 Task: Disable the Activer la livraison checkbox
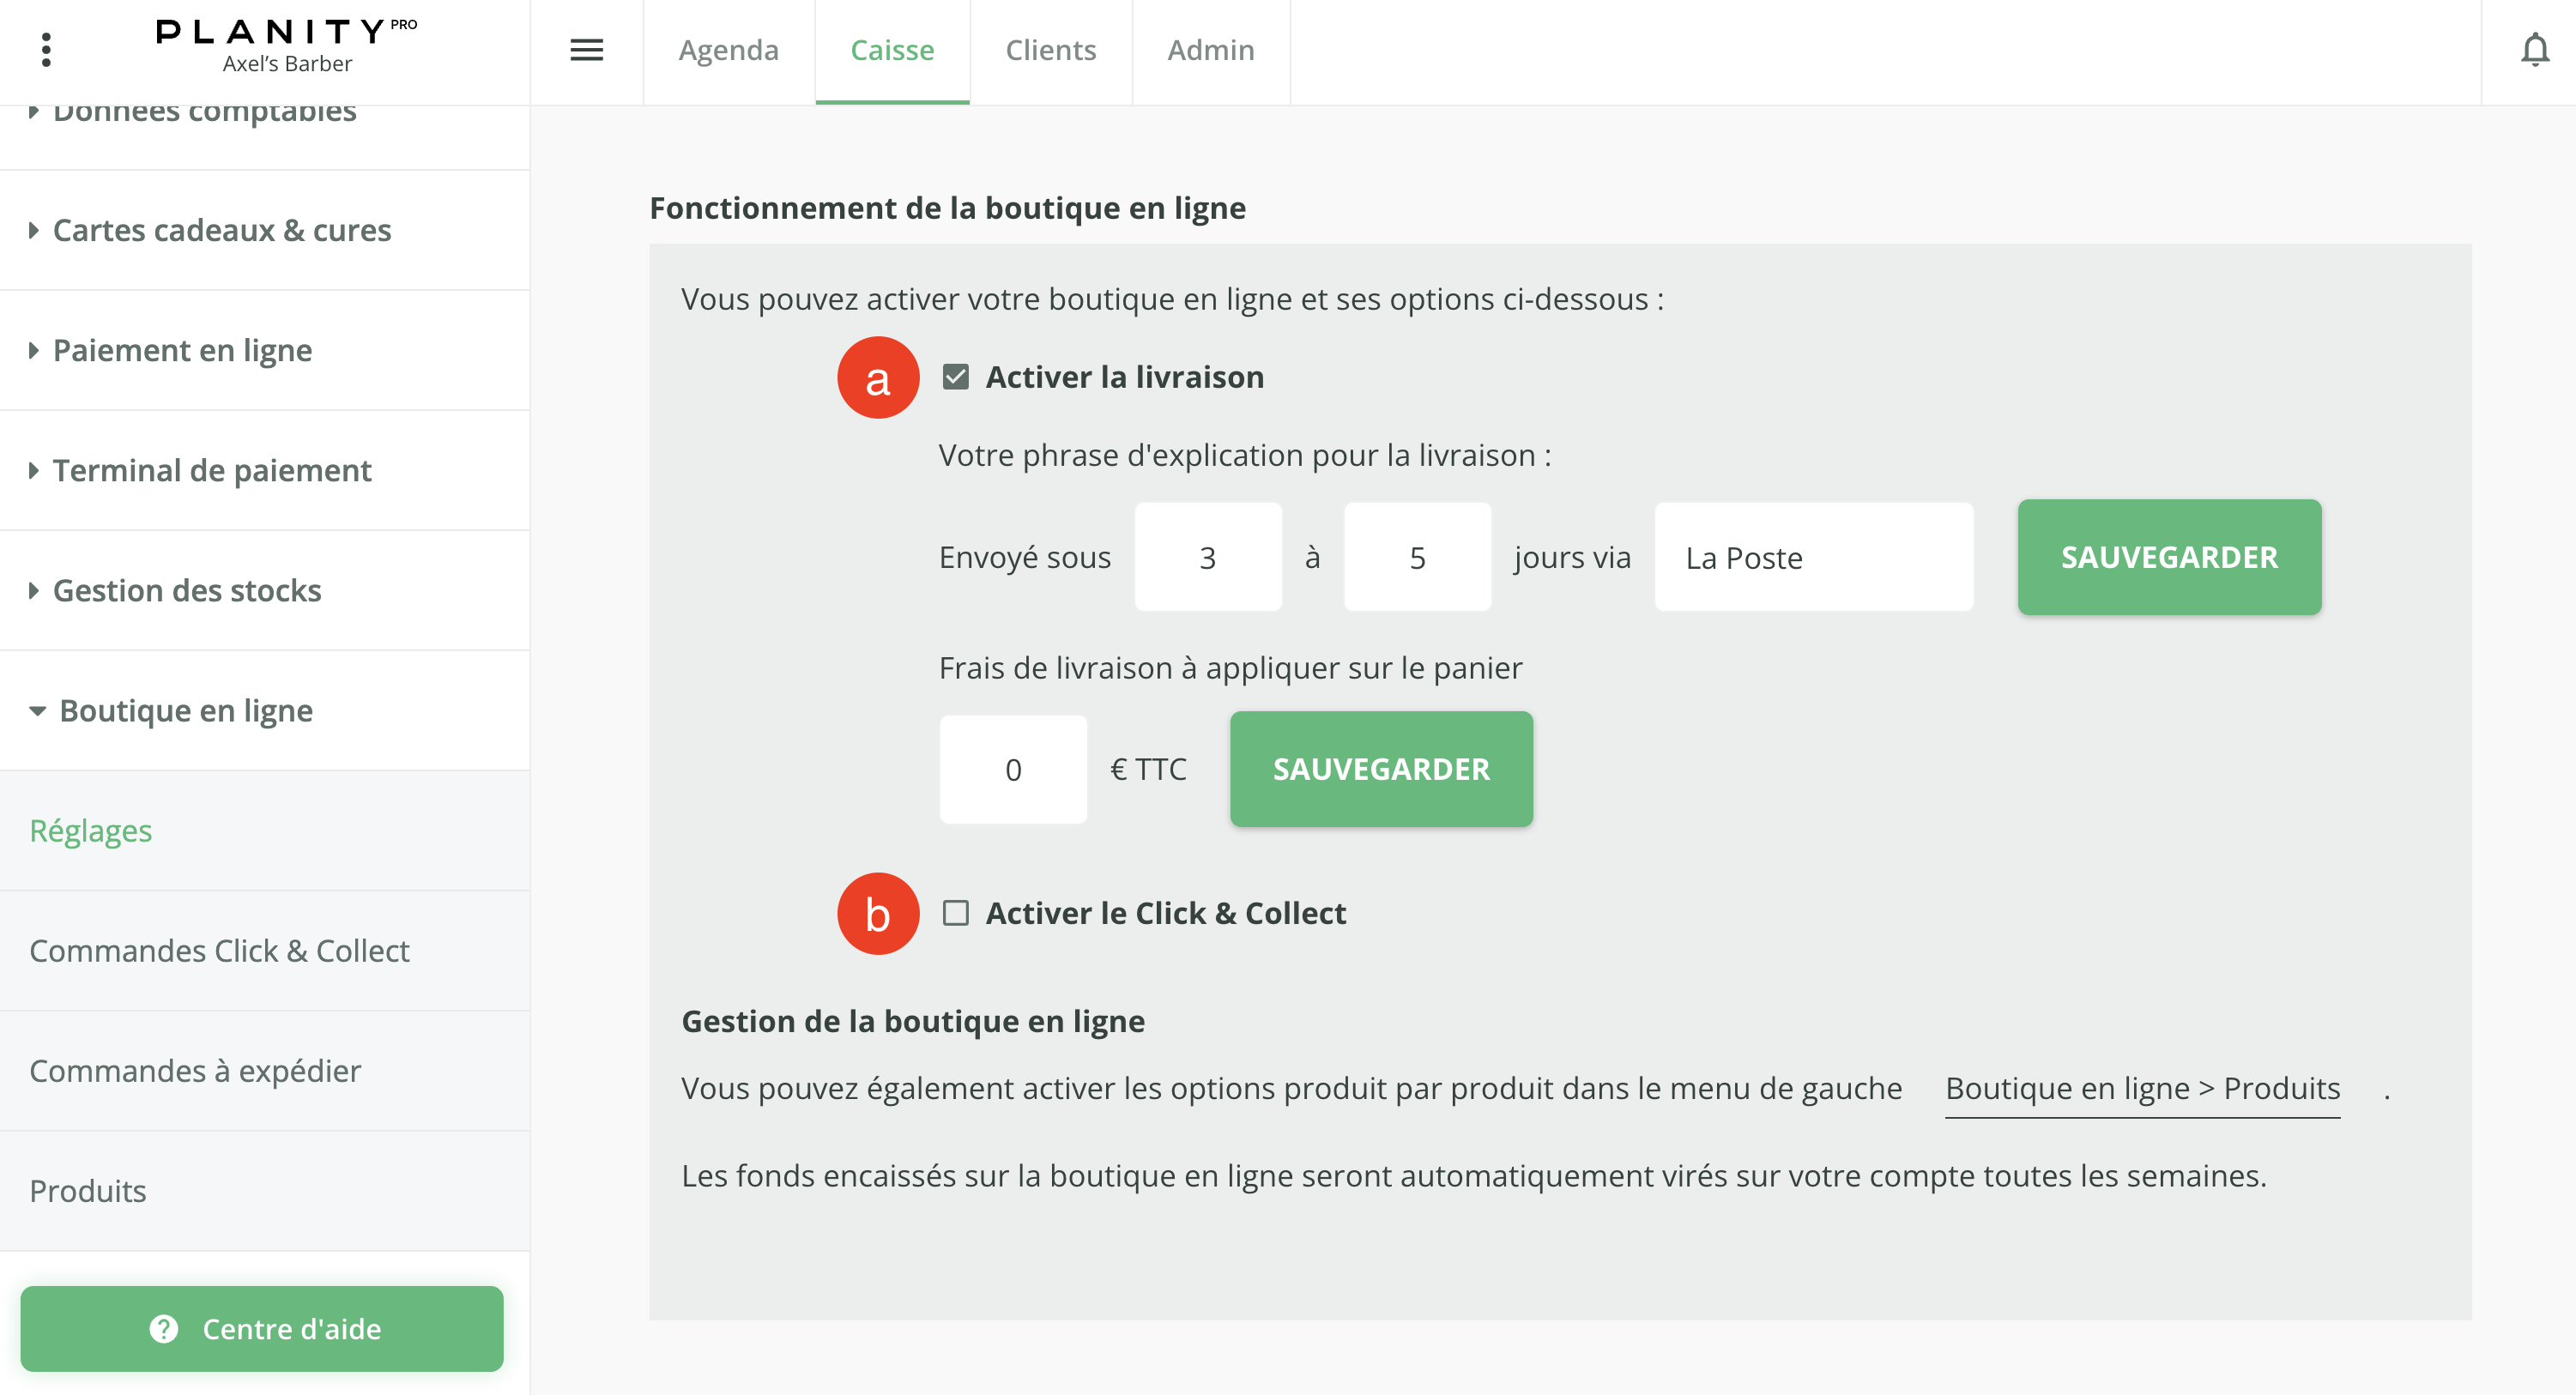pos(955,377)
